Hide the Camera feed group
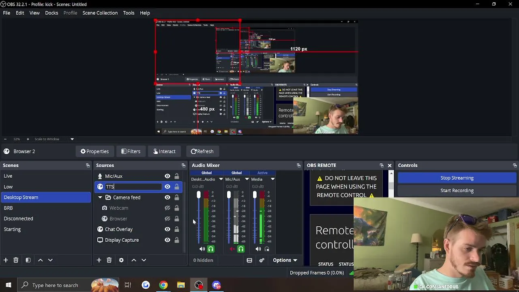 point(167,198)
